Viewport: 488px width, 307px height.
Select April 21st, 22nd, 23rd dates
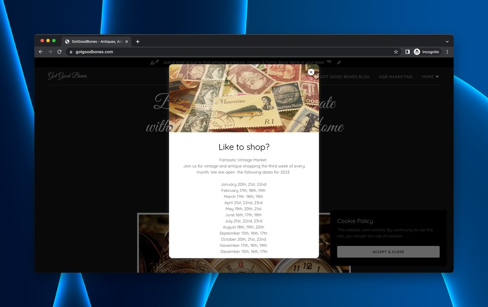click(243, 203)
